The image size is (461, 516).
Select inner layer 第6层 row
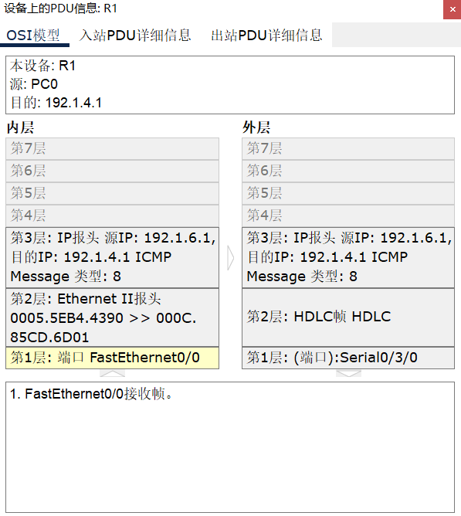tap(112, 171)
